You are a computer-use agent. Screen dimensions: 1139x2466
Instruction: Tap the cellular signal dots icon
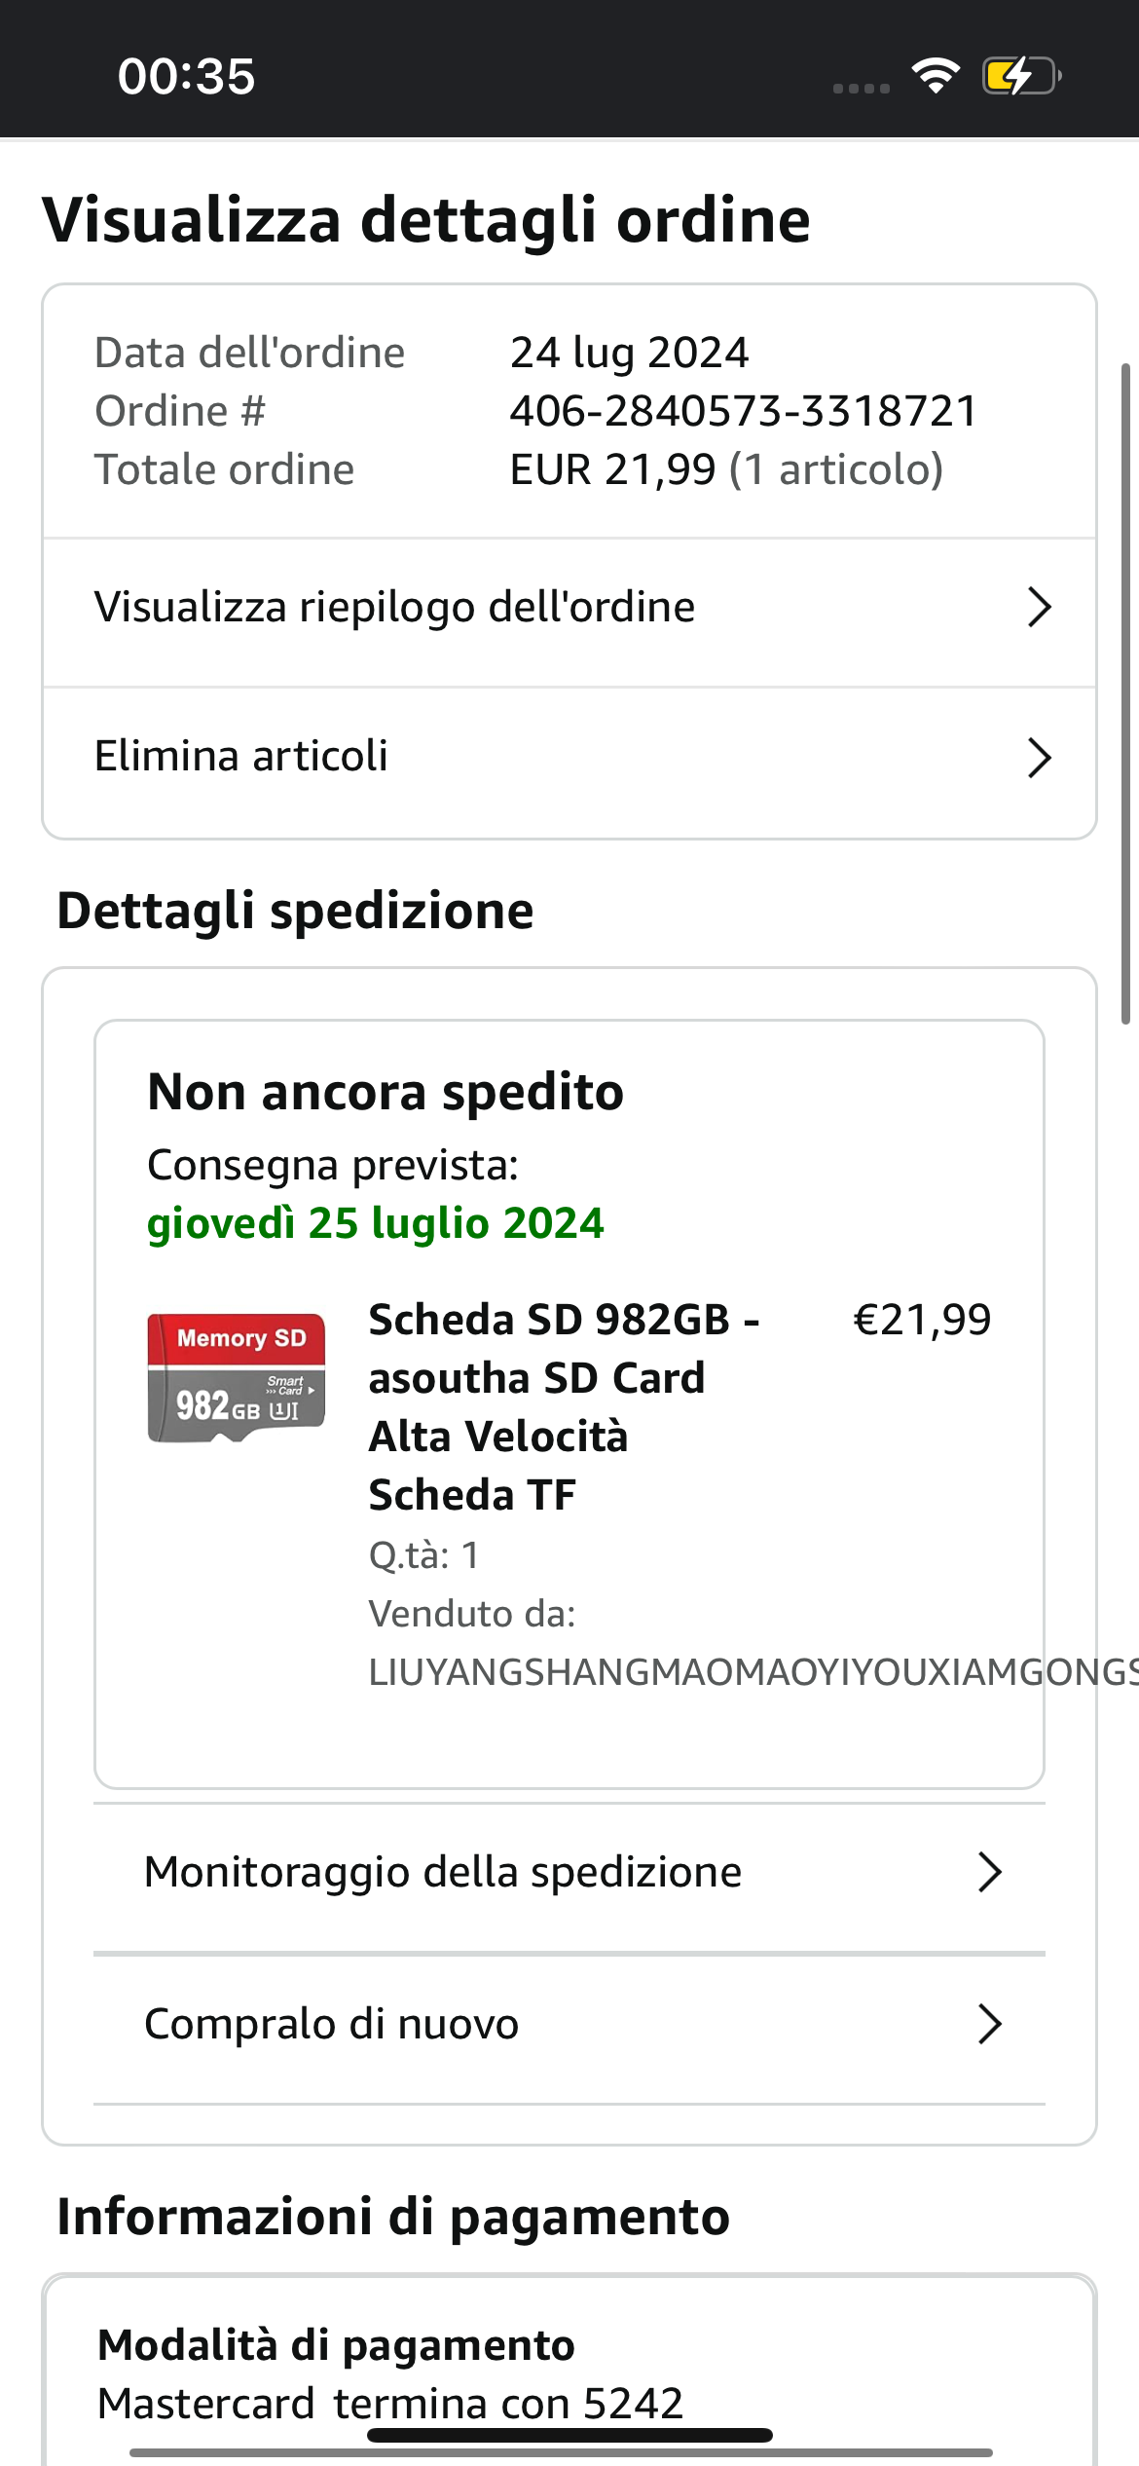click(x=862, y=88)
